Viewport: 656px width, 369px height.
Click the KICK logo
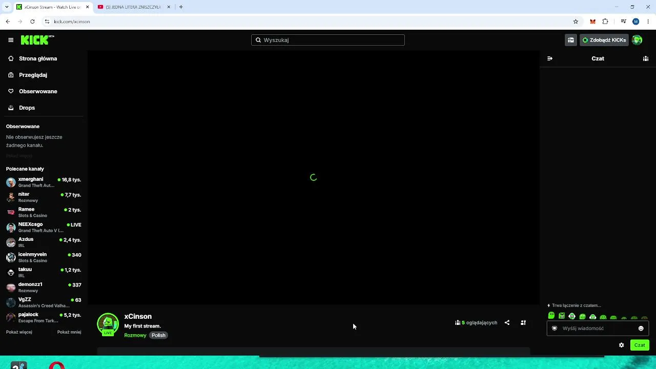pos(37,40)
